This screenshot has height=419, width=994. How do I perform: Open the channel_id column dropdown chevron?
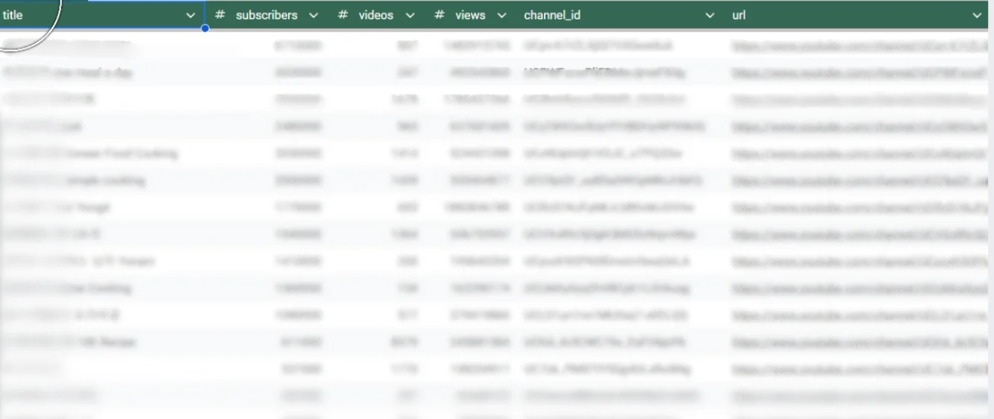(x=710, y=15)
